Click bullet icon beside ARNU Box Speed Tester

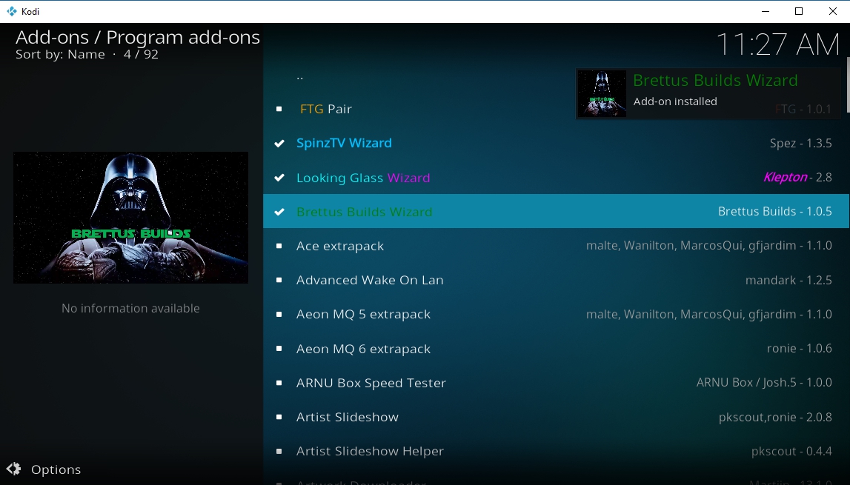click(279, 383)
